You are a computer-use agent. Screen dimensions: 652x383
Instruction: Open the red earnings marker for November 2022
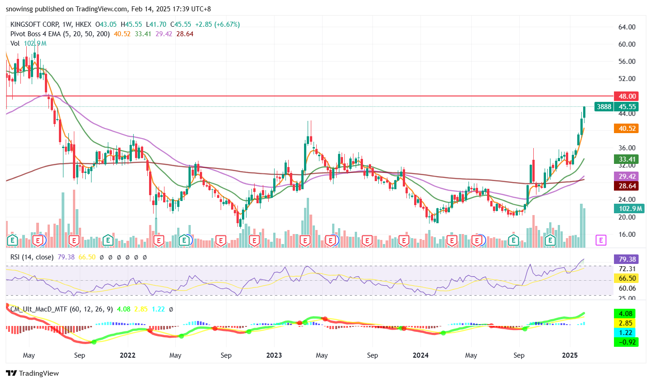click(254, 240)
